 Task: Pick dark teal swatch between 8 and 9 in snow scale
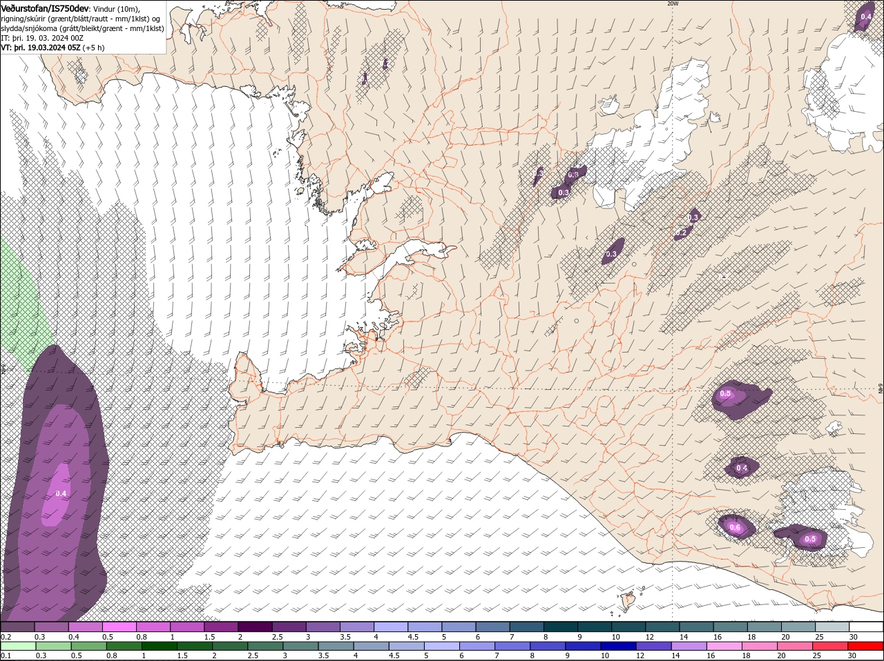(x=561, y=627)
